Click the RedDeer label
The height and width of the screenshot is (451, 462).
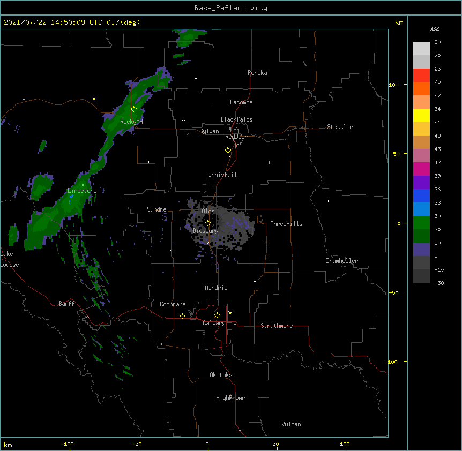[x=236, y=137]
